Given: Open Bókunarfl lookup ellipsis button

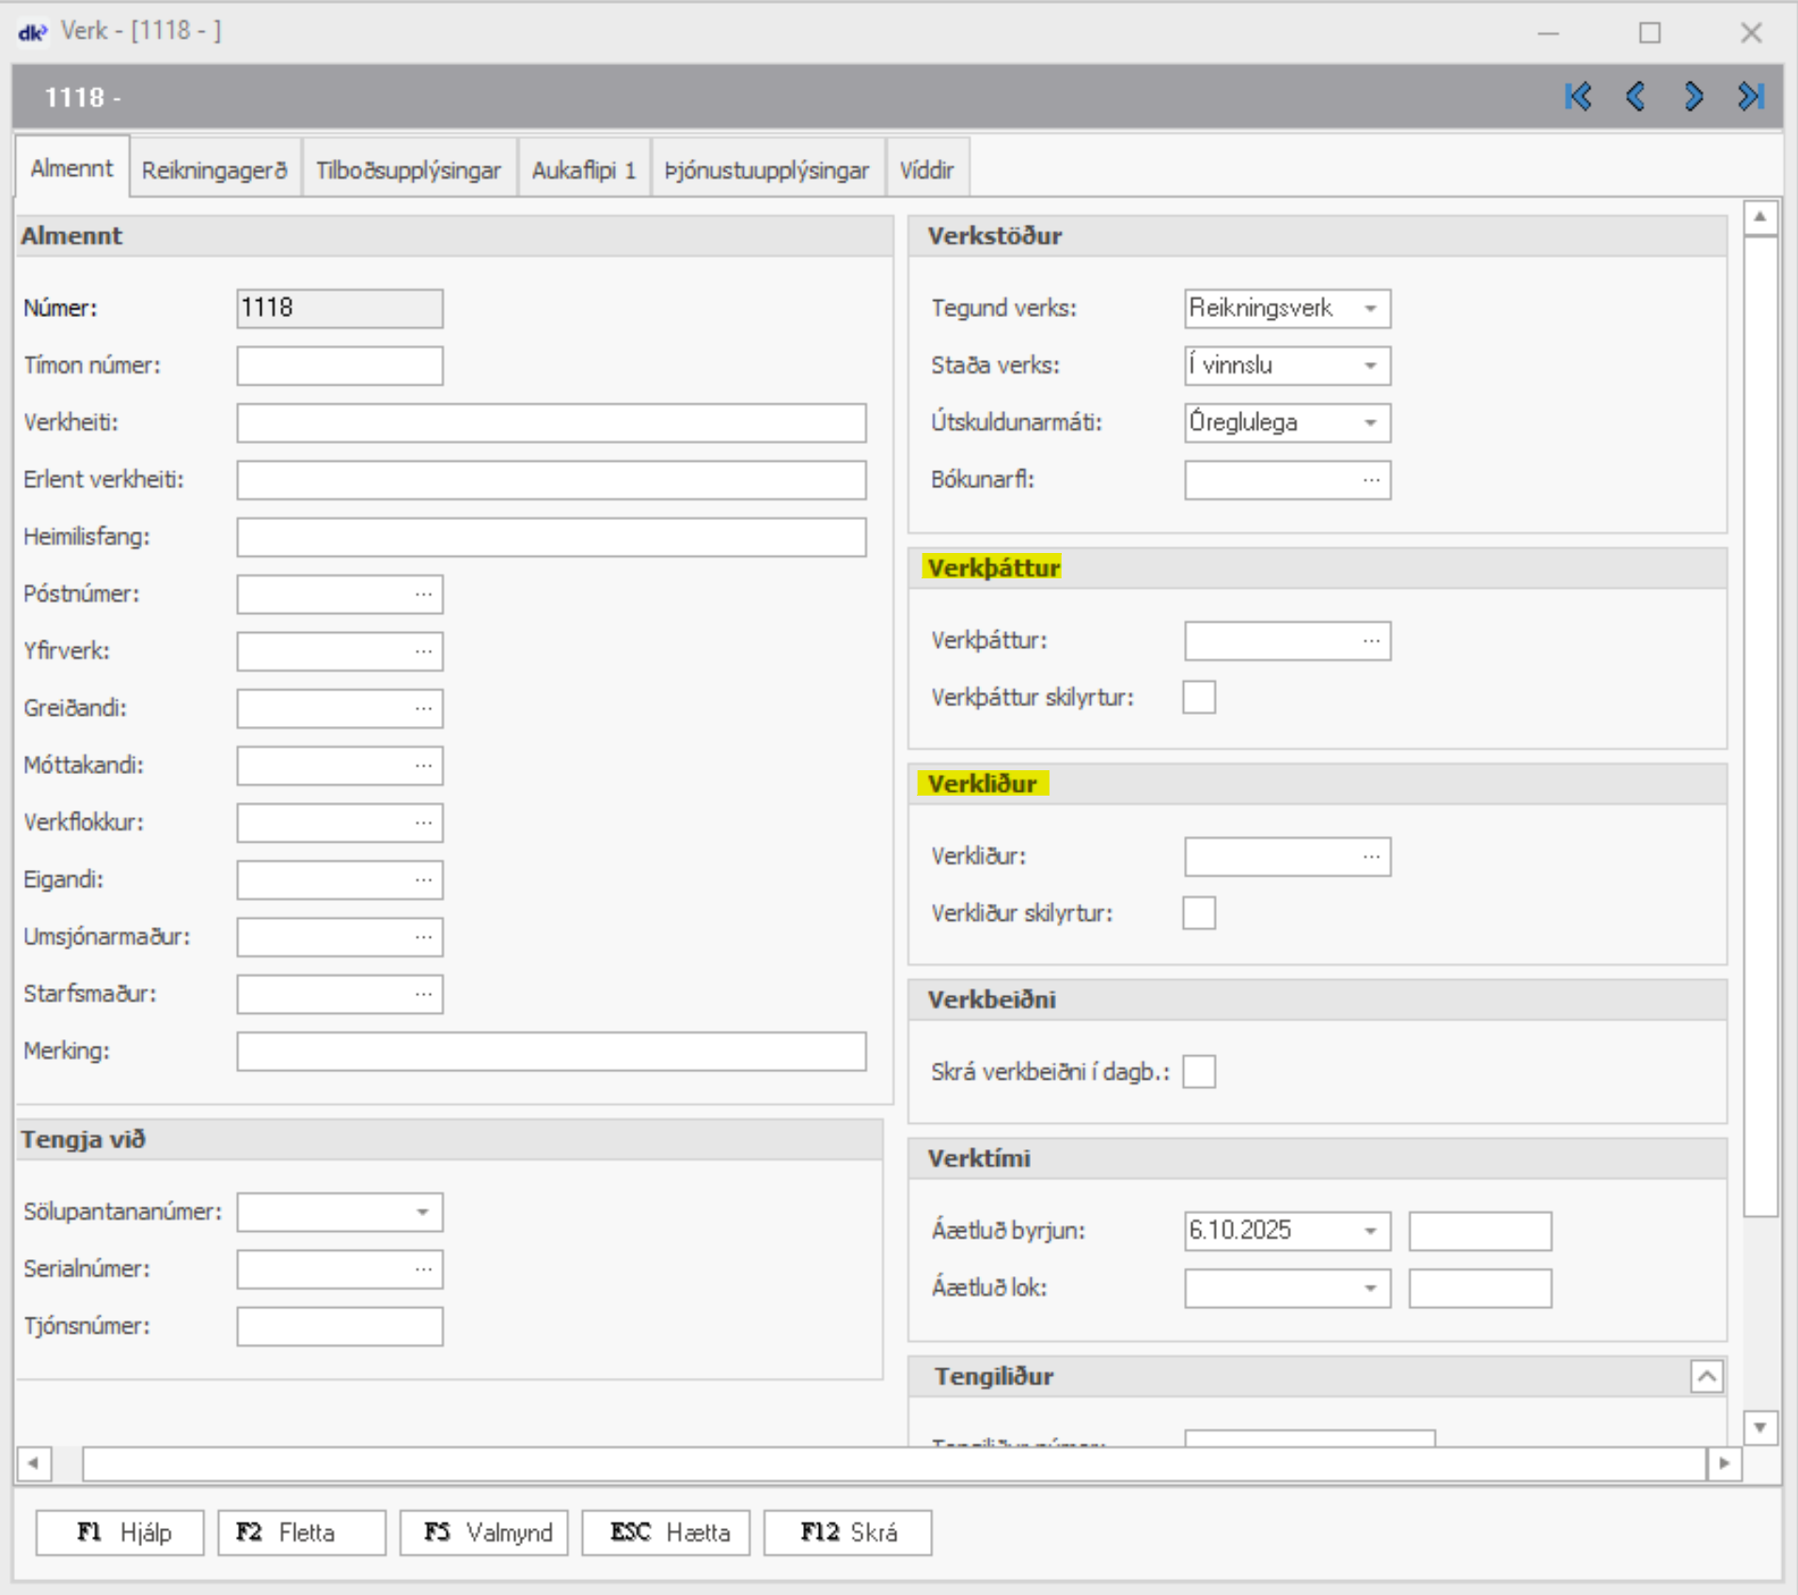Looking at the screenshot, I should click(1371, 481).
